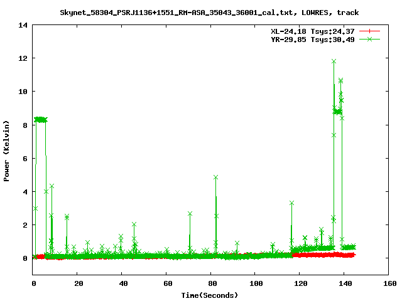Select the XL-24.18 Tsys:24.37 legend label

coord(313,31)
